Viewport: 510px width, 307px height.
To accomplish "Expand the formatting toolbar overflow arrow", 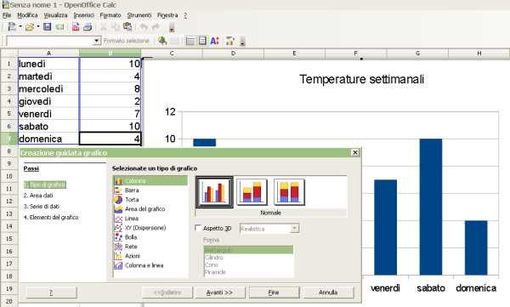I will coord(242,42).
